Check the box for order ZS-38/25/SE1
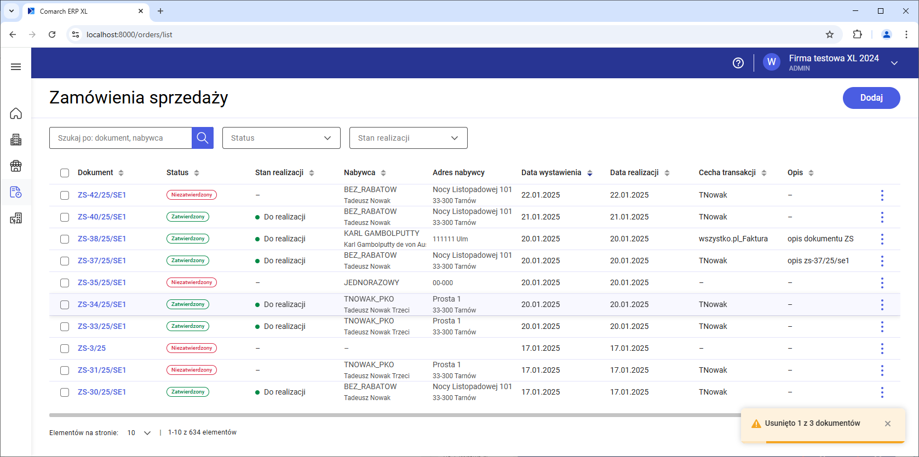919x457 pixels. 65,239
